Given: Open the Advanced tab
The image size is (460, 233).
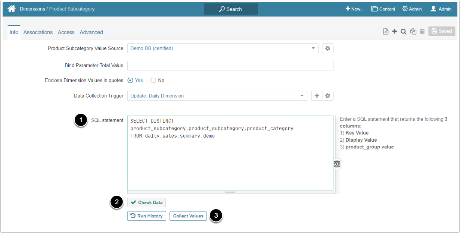Looking at the screenshot, I should (91, 32).
